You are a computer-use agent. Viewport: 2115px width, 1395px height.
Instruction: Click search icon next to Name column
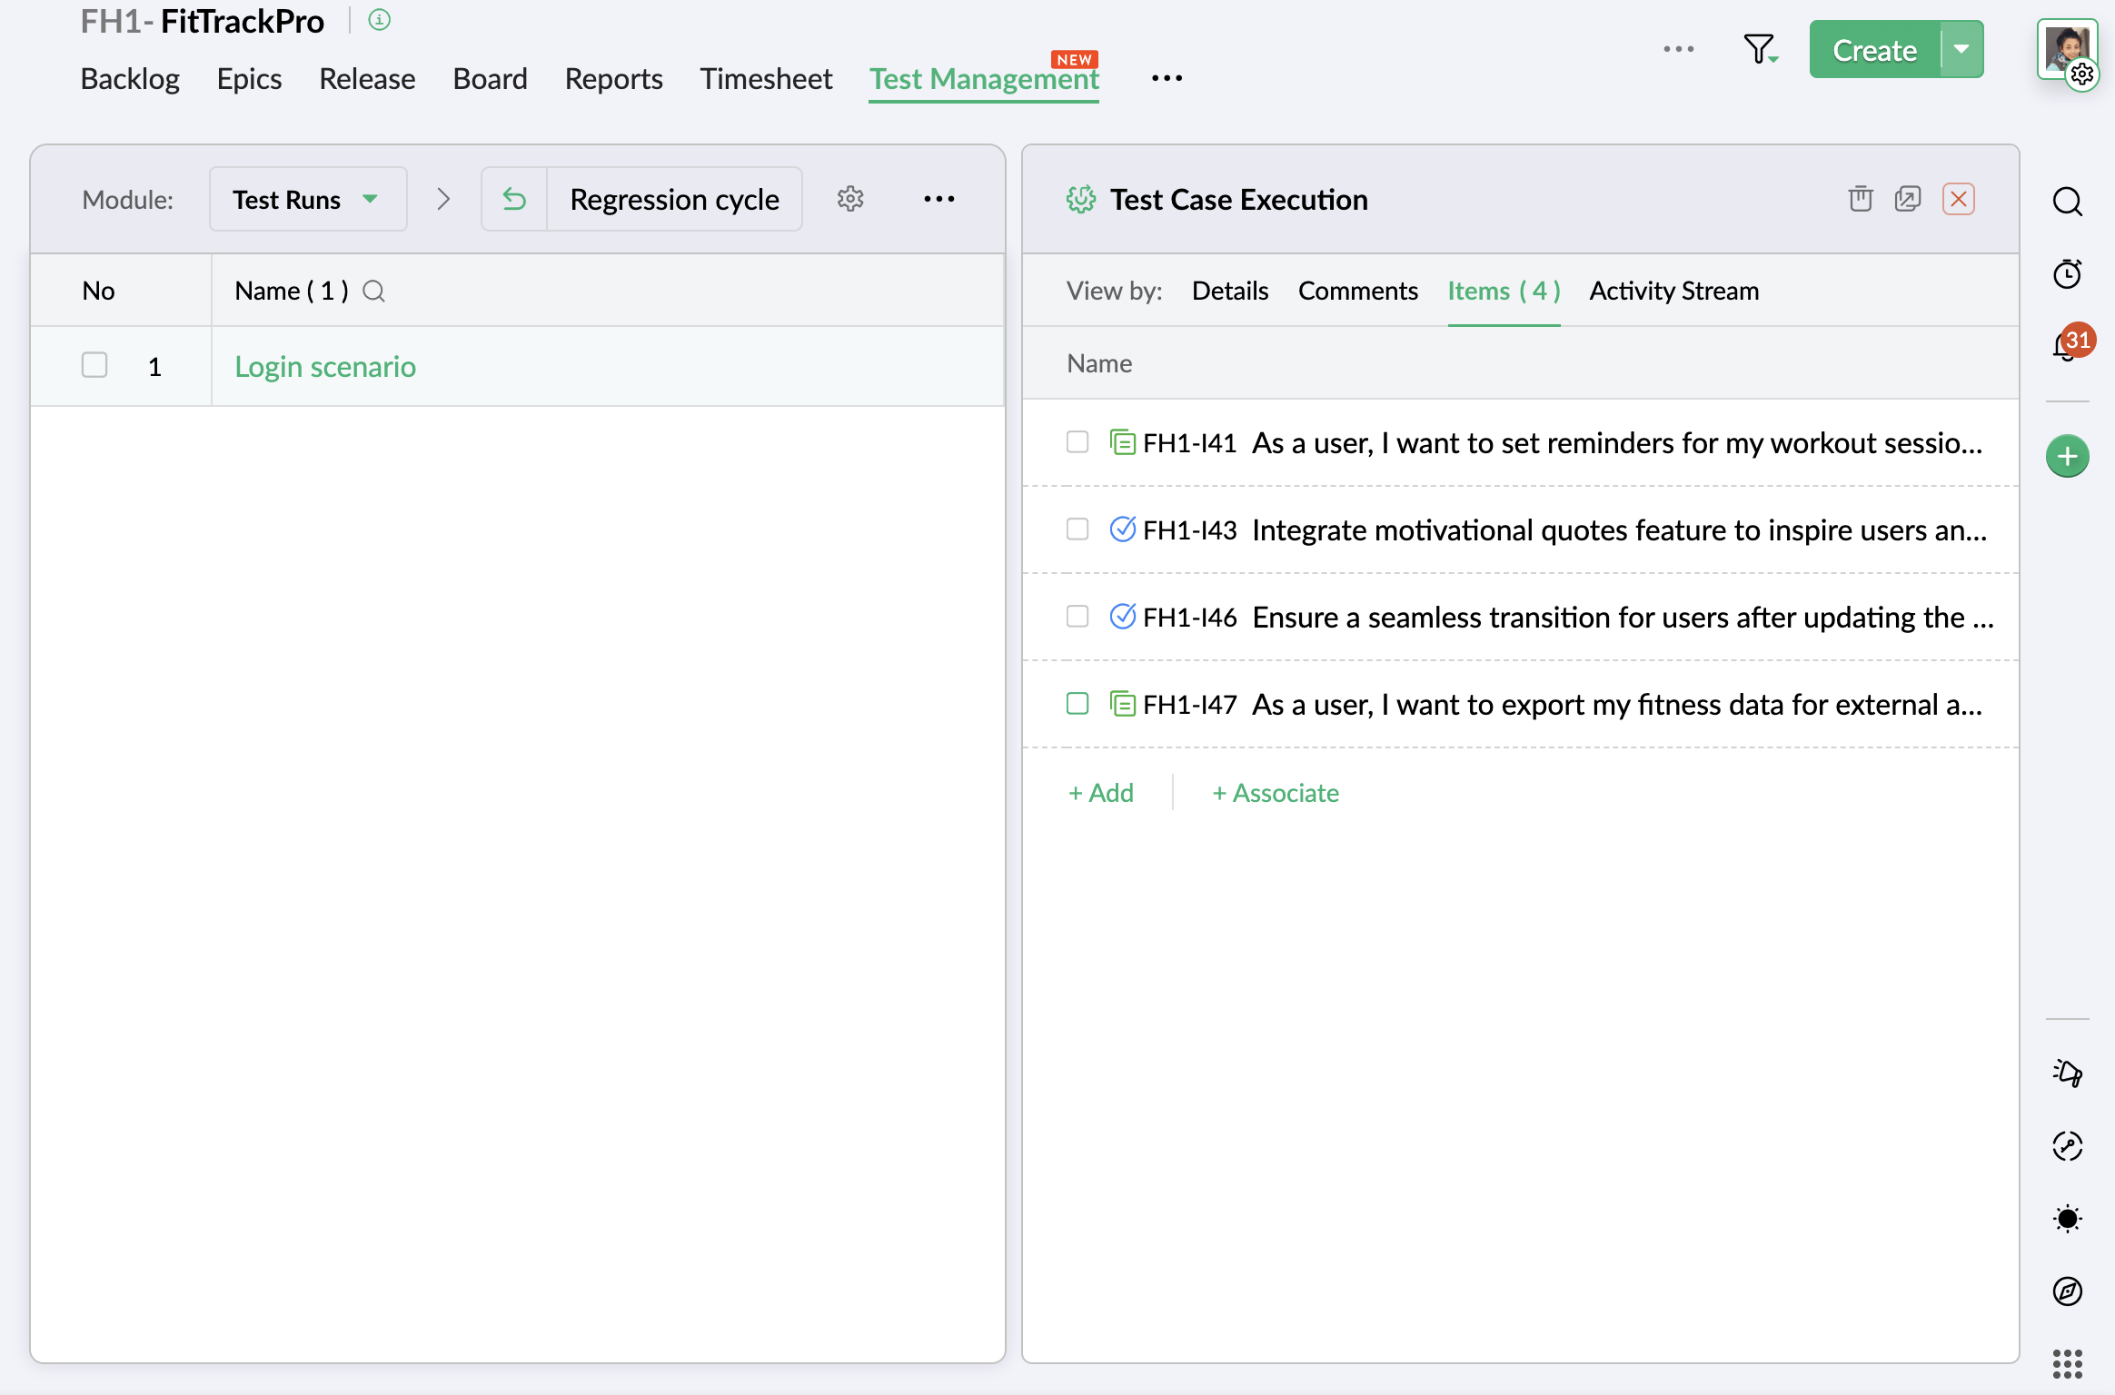(373, 291)
